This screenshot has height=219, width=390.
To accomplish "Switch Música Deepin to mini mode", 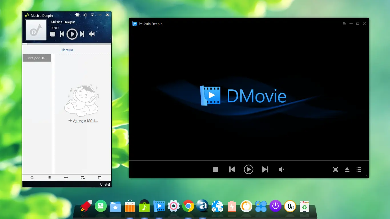I will click(85, 15).
